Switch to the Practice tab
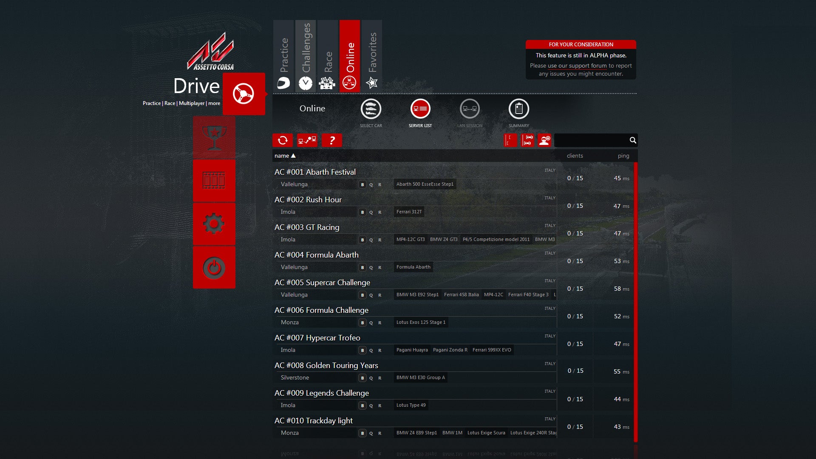The height and width of the screenshot is (459, 816). (x=283, y=56)
